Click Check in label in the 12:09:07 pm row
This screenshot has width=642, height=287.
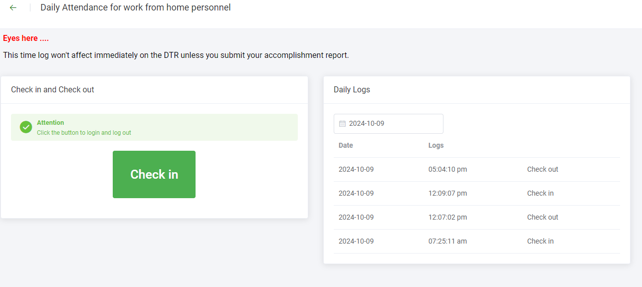tap(540, 193)
